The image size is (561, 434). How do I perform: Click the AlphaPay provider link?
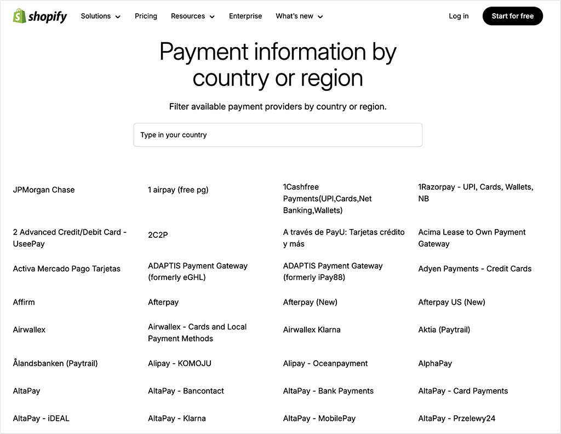click(x=435, y=363)
